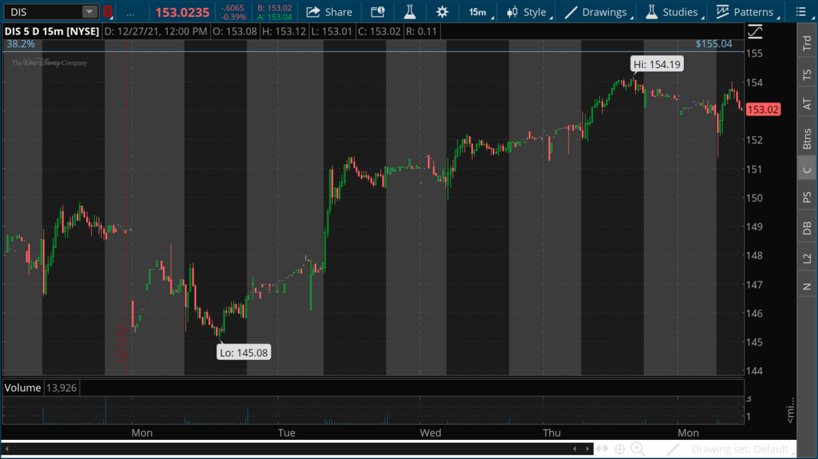Open the L2 sidebar tab
Screen dimensions: 818x459
pyautogui.click(x=807, y=258)
